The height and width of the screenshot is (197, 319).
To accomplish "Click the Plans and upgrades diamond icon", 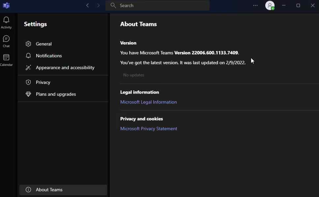I will pos(28,94).
